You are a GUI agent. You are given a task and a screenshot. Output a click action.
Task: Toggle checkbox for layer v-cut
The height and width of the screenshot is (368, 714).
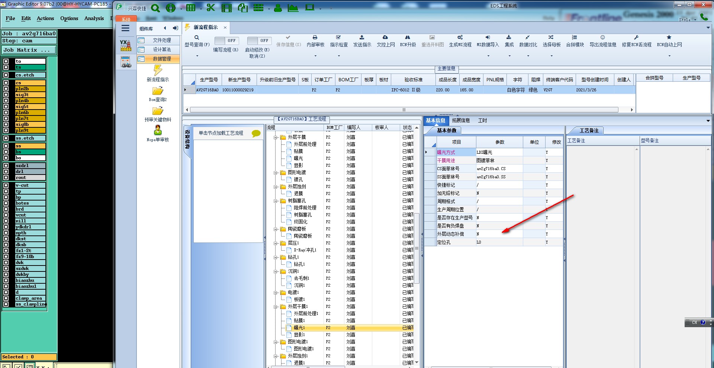click(x=6, y=185)
